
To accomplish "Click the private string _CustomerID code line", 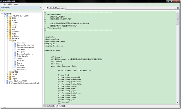I will [x=69, y=77].
